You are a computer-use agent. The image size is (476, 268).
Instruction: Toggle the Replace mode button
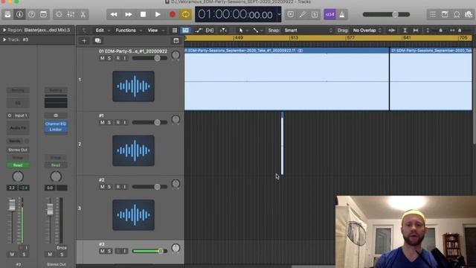(291, 14)
